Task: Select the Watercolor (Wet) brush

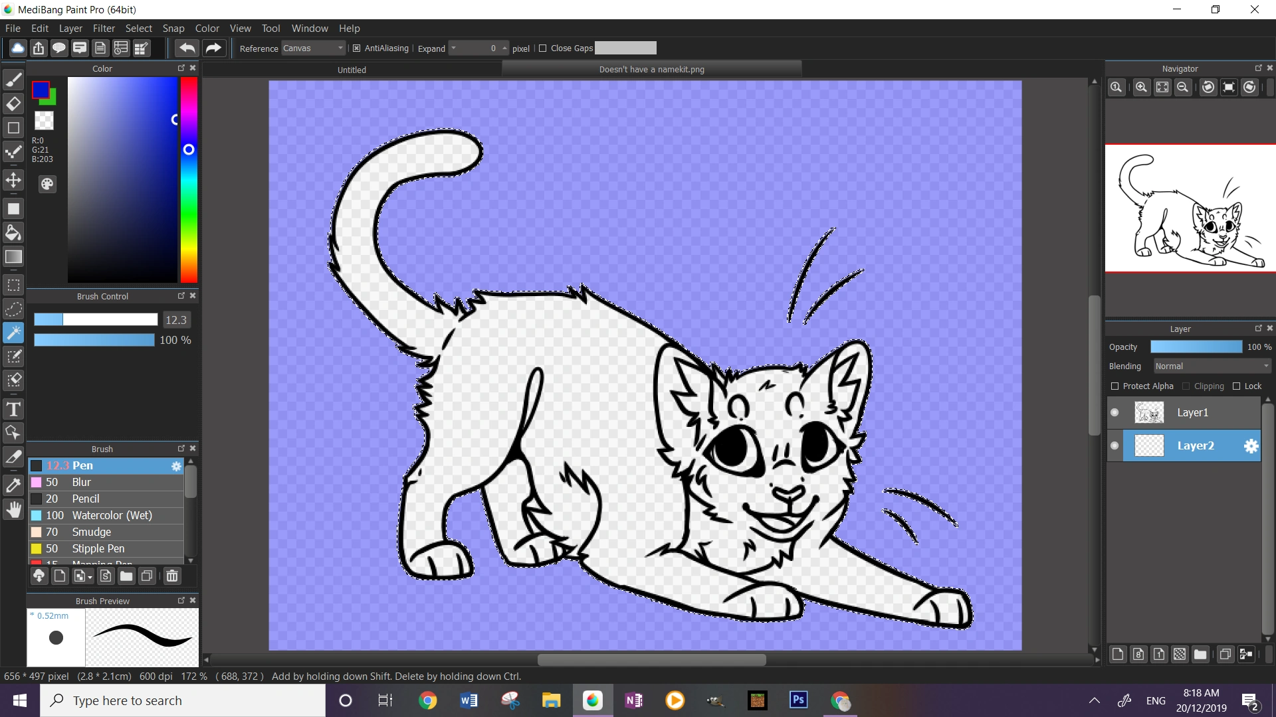Action: click(112, 515)
